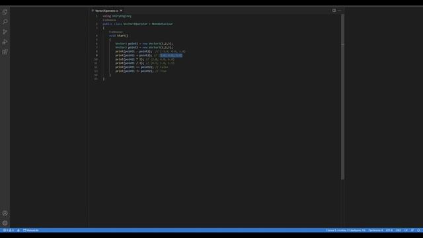Click the 'Vector3 point2 = new Vector3' line
The width and height of the screenshot is (423, 238).
click(144, 48)
